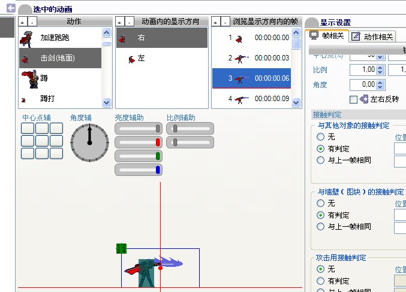Remove action with the minus button in 动作 header
406x292 pixels.
32,22
